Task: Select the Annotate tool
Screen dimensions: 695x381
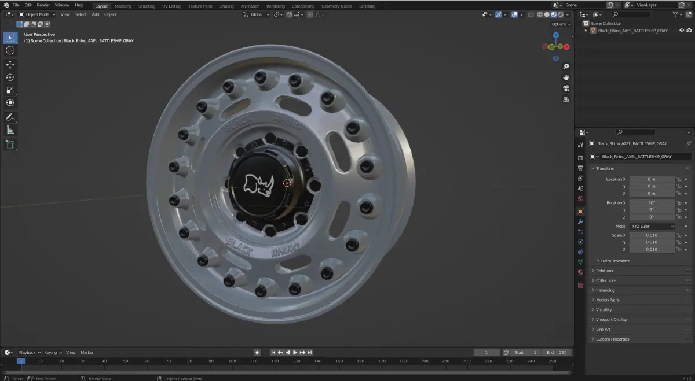Action: click(x=10, y=117)
